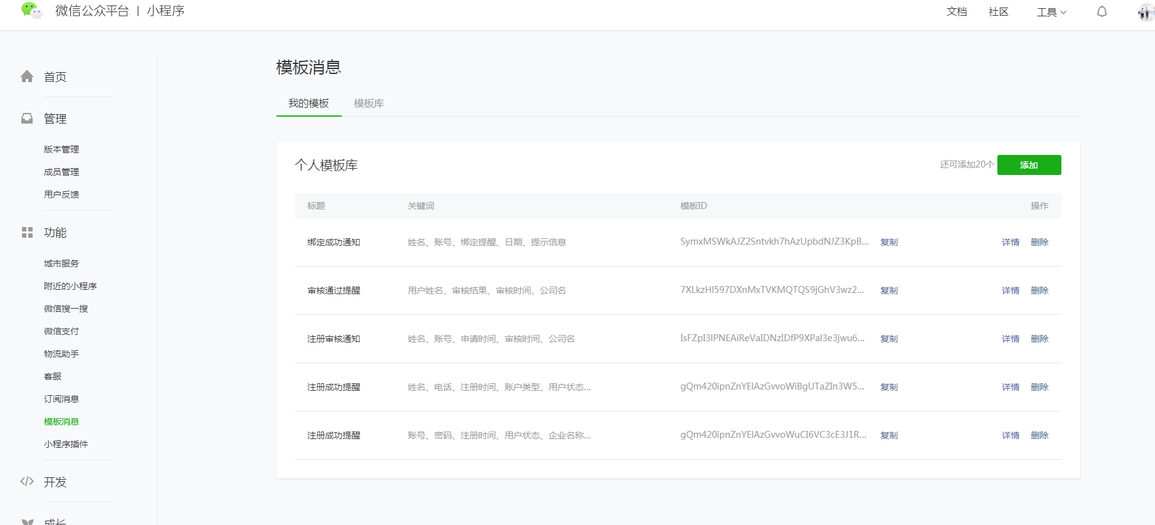Expand the 工具 dropdown
The height and width of the screenshot is (525, 1155).
[1051, 12]
